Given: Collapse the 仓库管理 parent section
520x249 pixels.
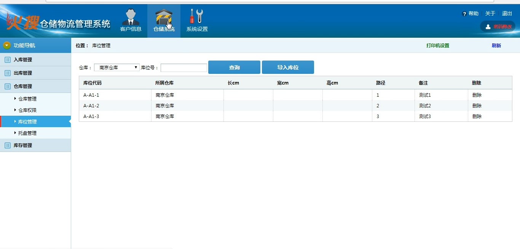Looking at the screenshot, I should [x=23, y=86].
